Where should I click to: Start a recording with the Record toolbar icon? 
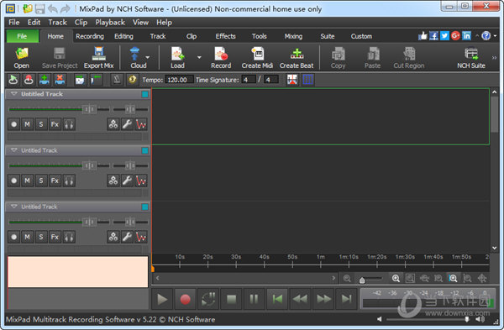tap(221, 58)
